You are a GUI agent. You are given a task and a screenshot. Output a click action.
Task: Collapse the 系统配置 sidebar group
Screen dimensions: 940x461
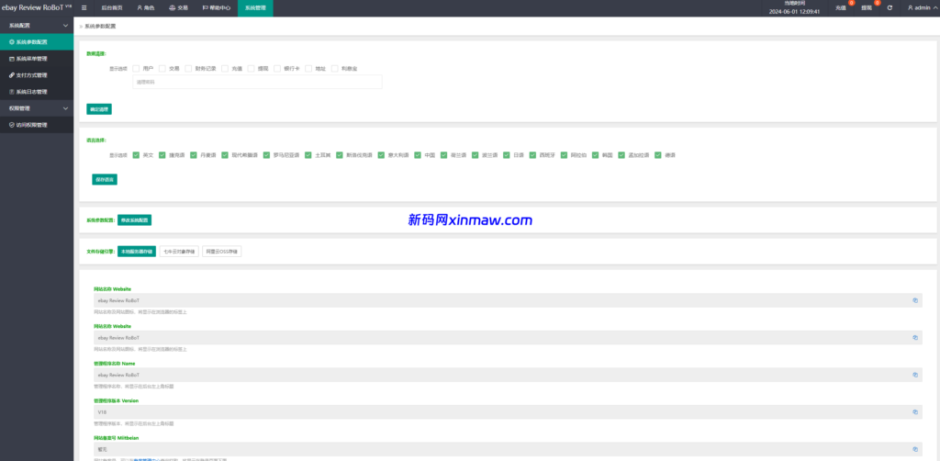(37, 26)
